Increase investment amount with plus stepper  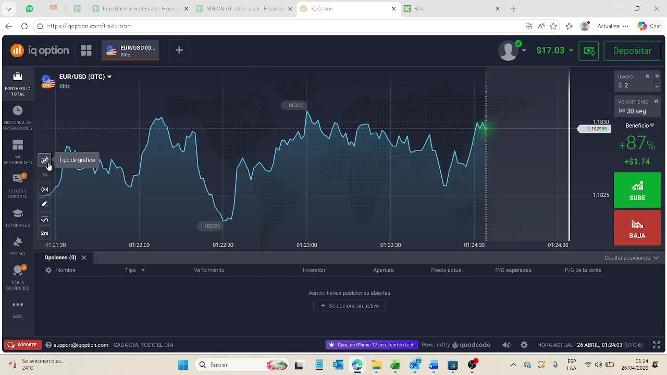657,76
